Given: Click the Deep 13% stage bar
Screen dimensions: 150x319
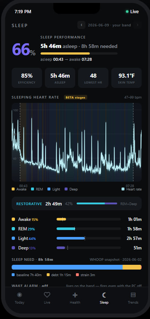Looking at the screenshot, I should (x=89, y=248).
